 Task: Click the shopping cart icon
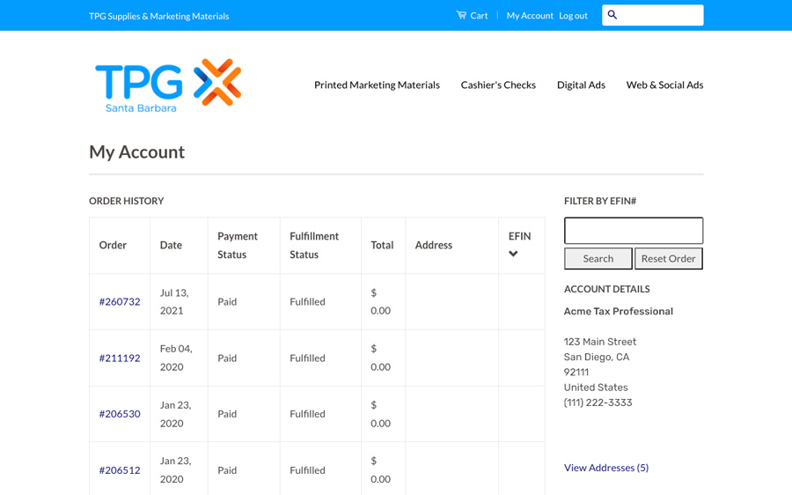[461, 15]
